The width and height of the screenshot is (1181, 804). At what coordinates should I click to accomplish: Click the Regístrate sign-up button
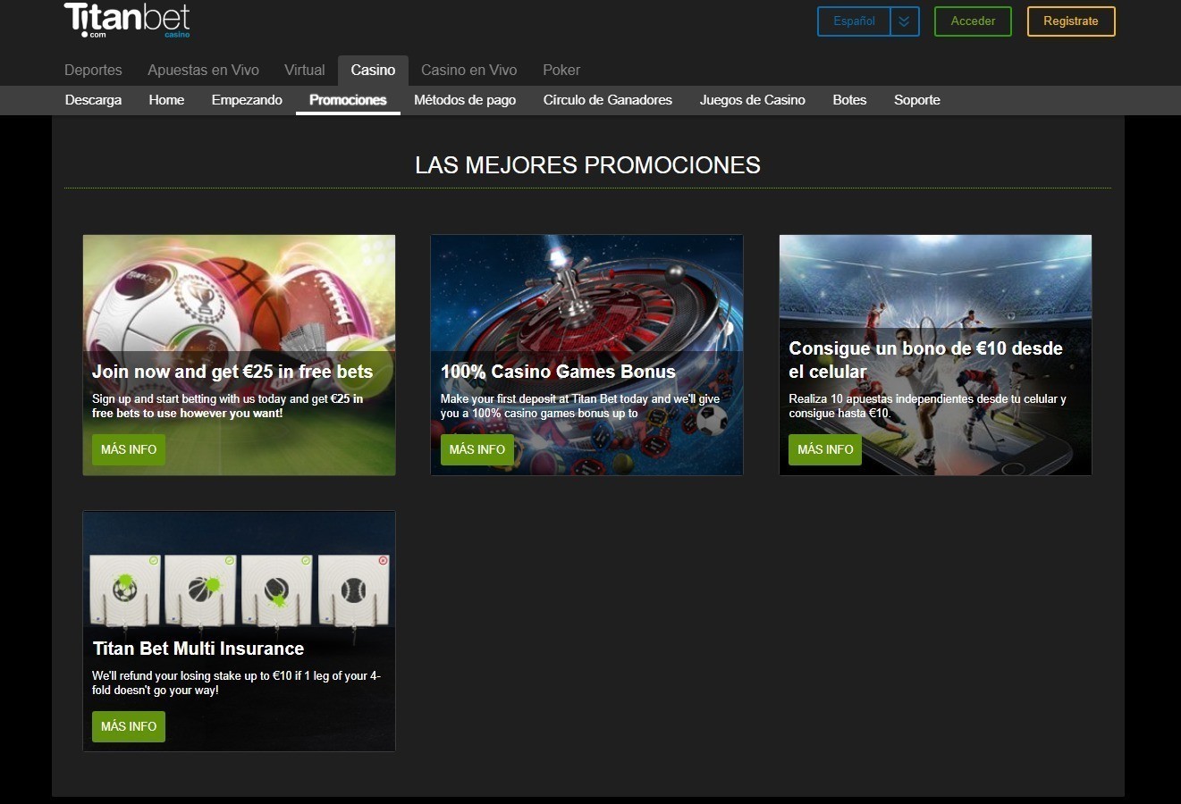(x=1071, y=21)
